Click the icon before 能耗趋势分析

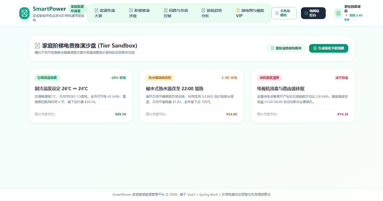click(203, 10)
